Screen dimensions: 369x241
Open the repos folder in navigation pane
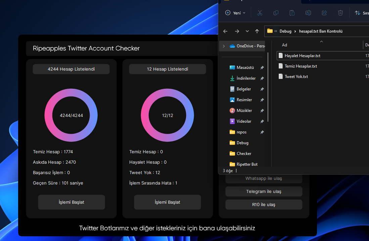pos(238,132)
